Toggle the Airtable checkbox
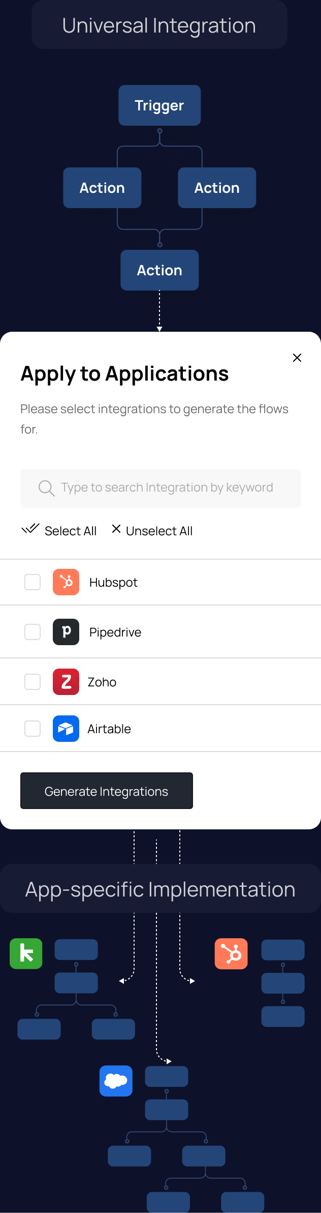The width and height of the screenshot is (321, 1213). (x=33, y=729)
